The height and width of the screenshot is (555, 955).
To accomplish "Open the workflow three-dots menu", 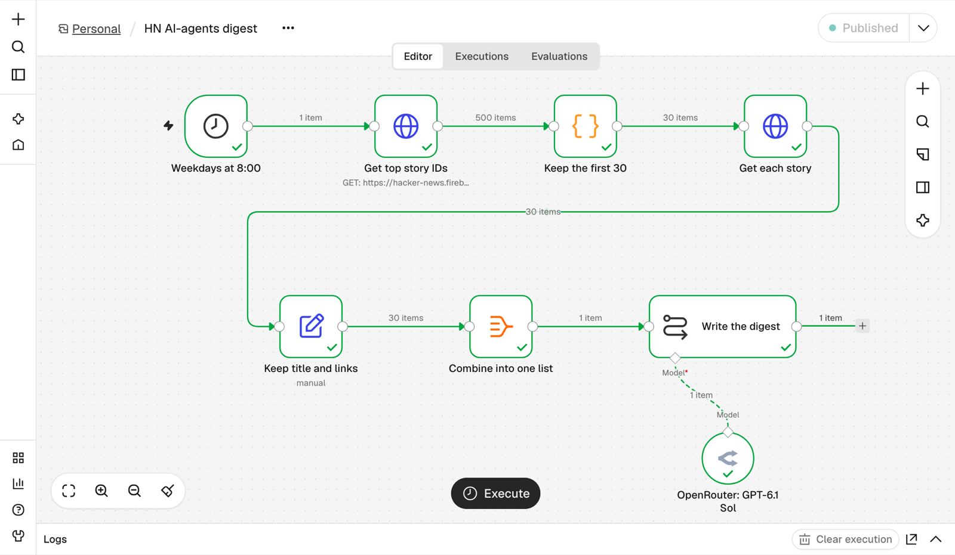I will (x=288, y=28).
